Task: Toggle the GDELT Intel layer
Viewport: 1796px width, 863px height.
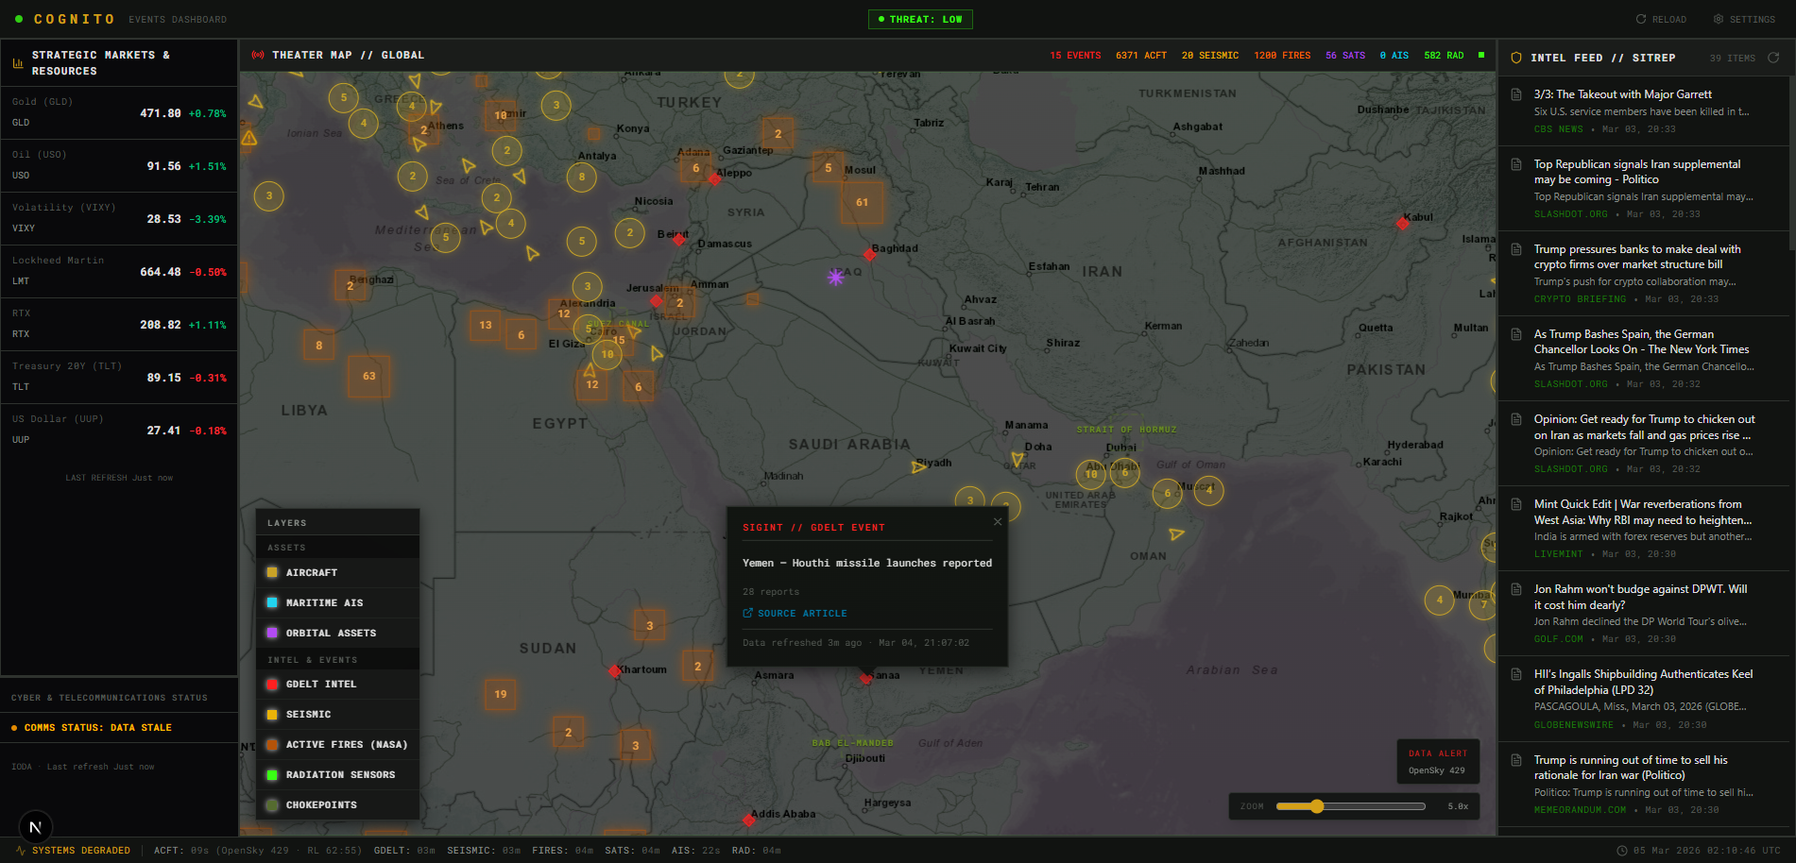Action: [x=337, y=684]
